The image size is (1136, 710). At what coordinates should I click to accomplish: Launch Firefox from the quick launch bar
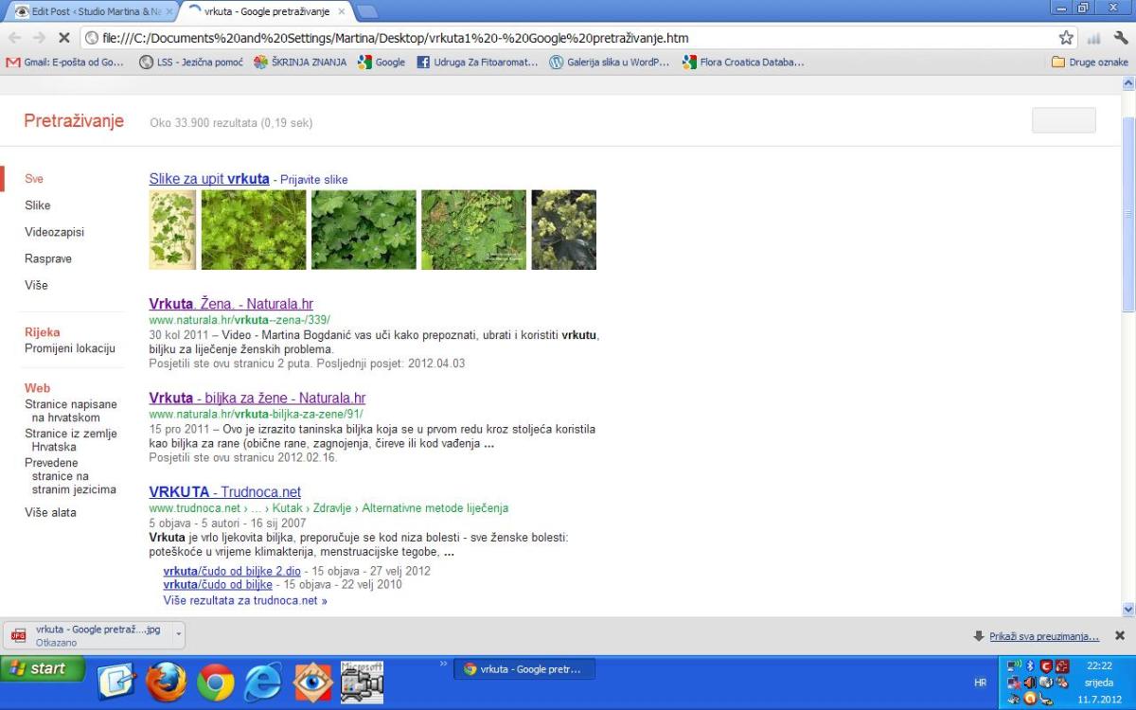[166, 682]
